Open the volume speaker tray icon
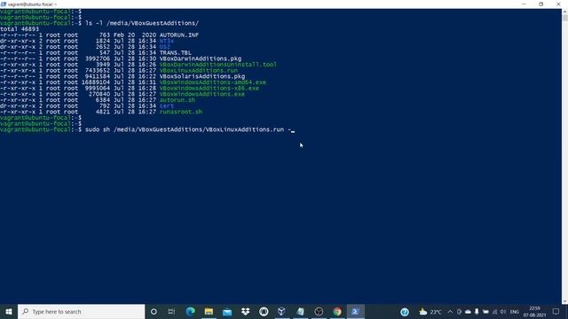This screenshot has height=319, width=568. click(503, 312)
